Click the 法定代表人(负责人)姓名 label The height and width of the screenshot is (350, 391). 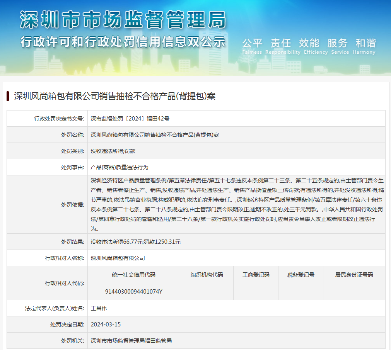coord(55,308)
